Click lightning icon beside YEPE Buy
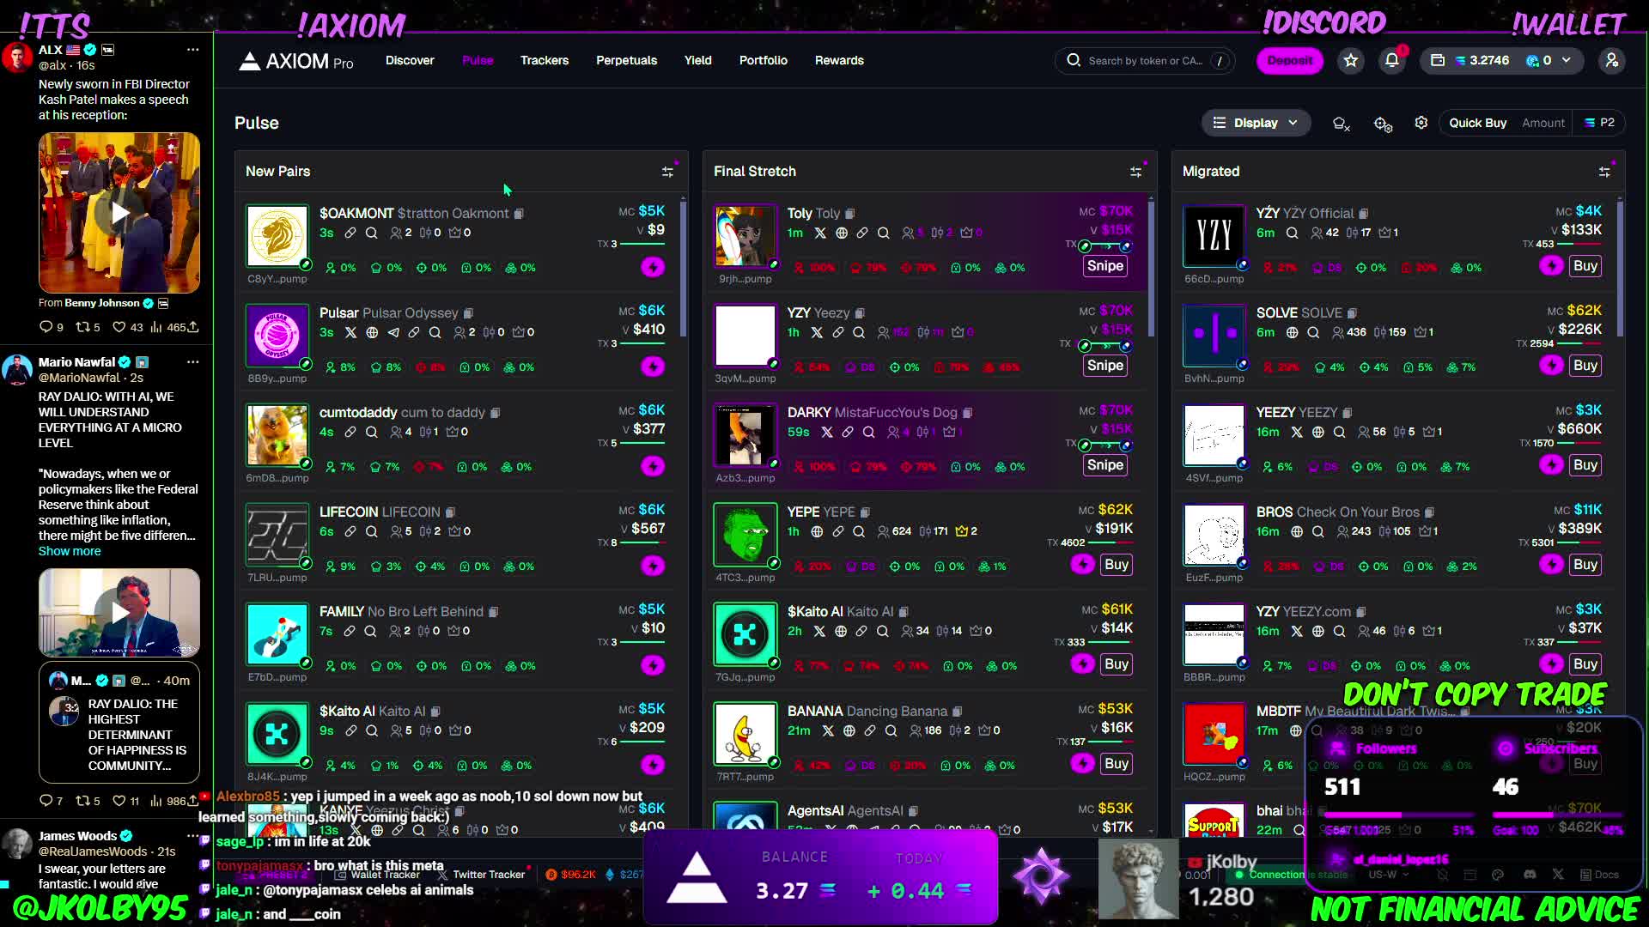Viewport: 1649px width, 927px height. [x=1082, y=564]
